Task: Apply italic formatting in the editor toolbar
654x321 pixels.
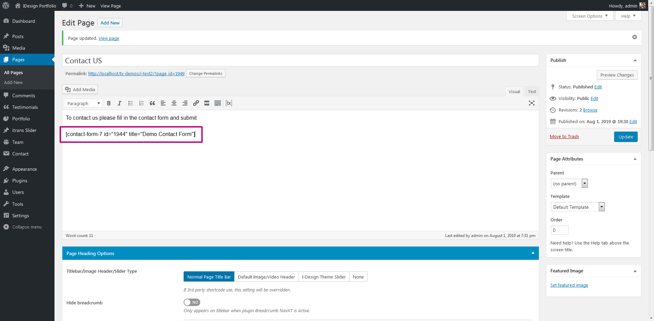Action: pyautogui.click(x=120, y=103)
